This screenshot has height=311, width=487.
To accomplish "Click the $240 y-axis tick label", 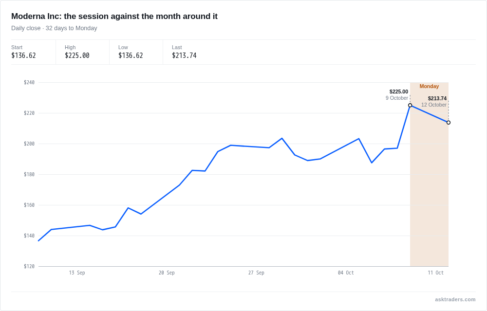I will [29, 82].
